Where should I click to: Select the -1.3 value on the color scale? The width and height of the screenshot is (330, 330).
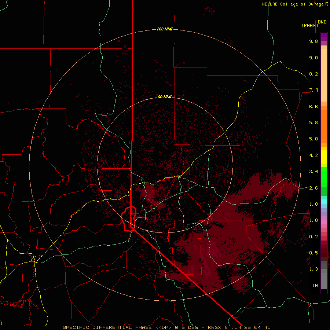pyautogui.click(x=312, y=269)
